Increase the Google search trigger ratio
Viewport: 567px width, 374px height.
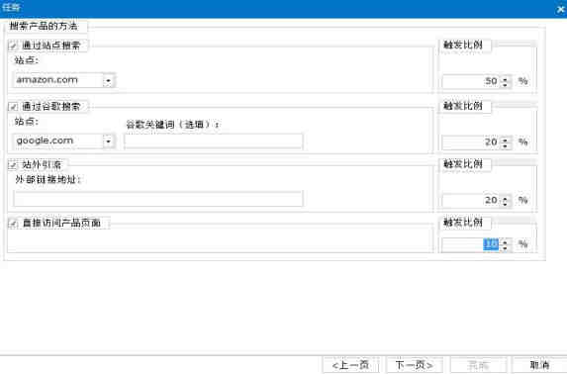[x=506, y=139]
